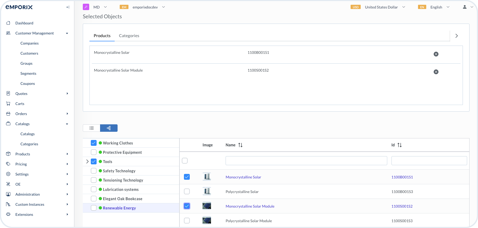Check the Polycrystalline Solar product checkbox
Image resolution: width=478 pixels, height=228 pixels.
[x=187, y=191]
